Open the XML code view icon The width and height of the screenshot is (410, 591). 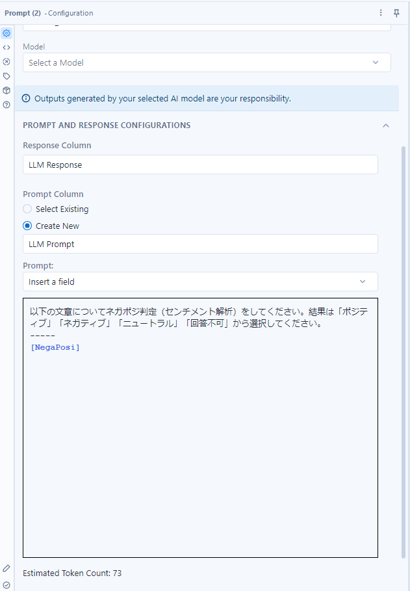(6, 47)
